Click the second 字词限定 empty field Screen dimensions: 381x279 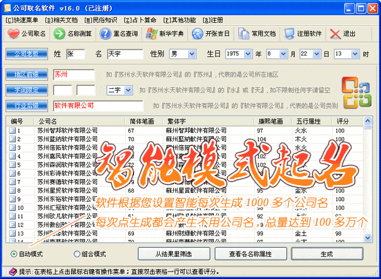point(85,90)
